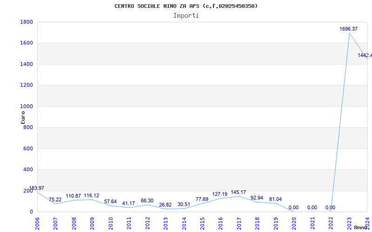Viewport: 372px width, 232px height.
Task: Click the 0.00 value label at 2021
Action: pos(312,208)
